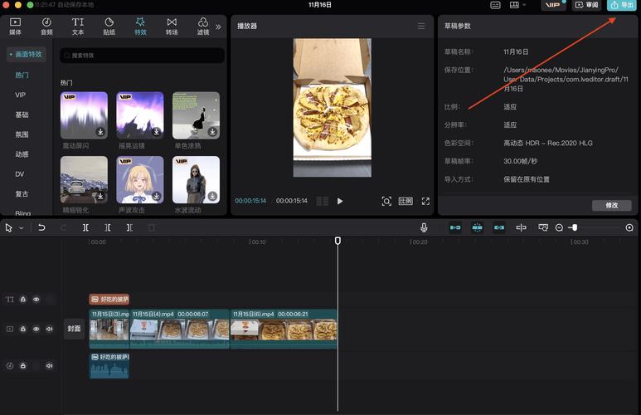Image resolution: width=641 pixels, height=415 pixels.
Task: Mute the main video track
Action: (x=50, y=329)
